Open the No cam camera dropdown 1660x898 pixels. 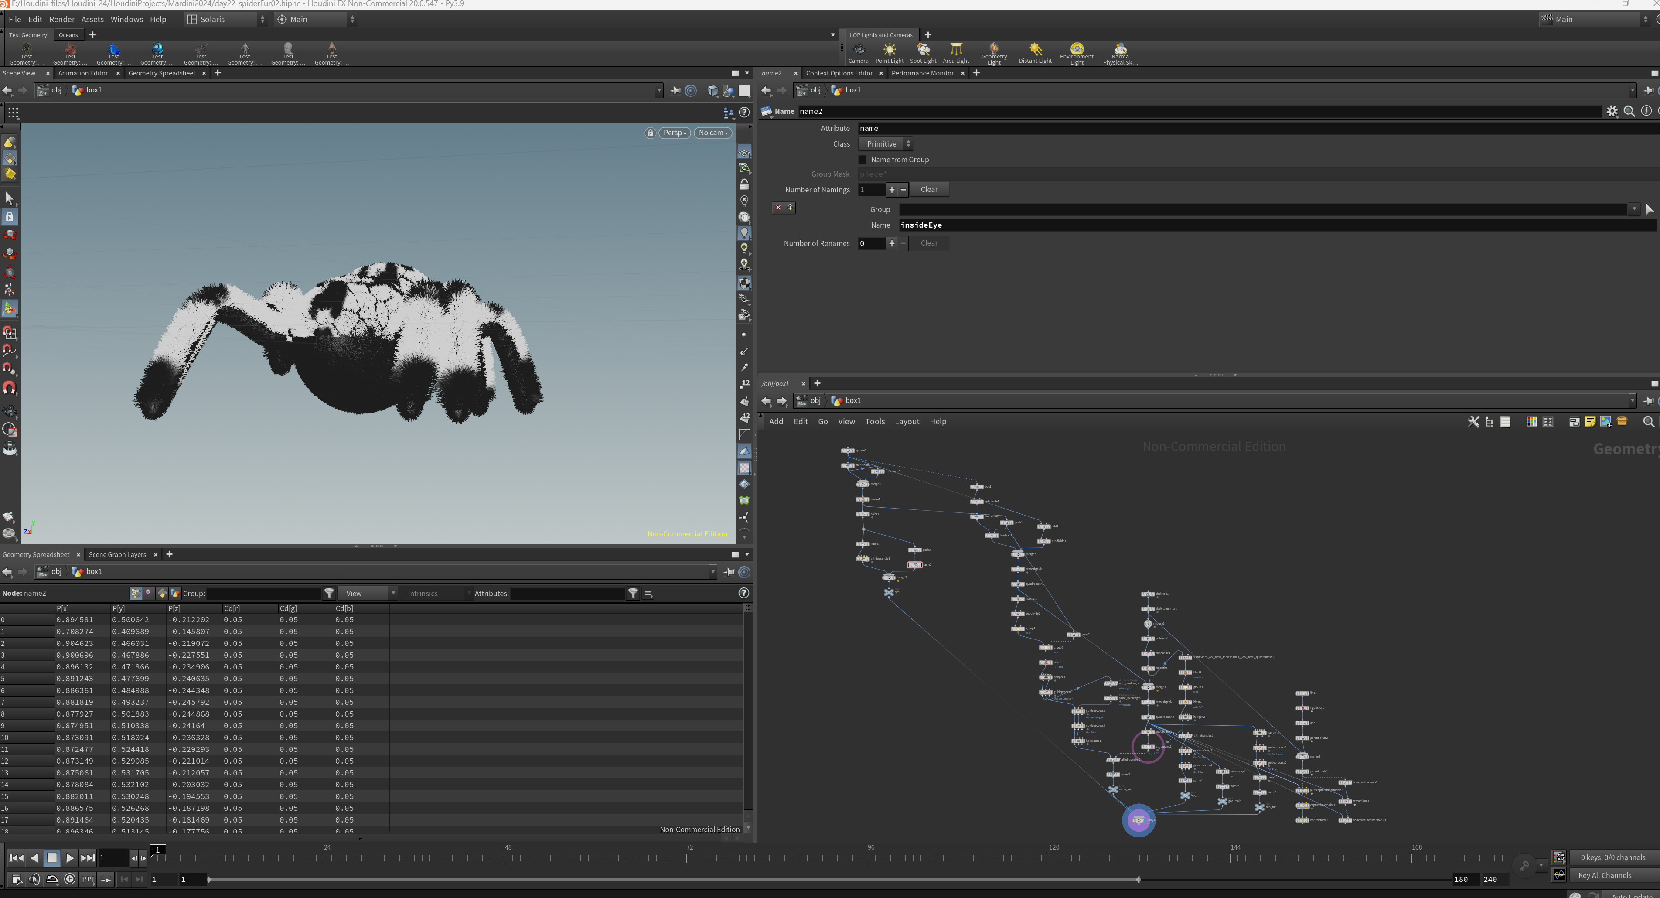coord(713,133)
